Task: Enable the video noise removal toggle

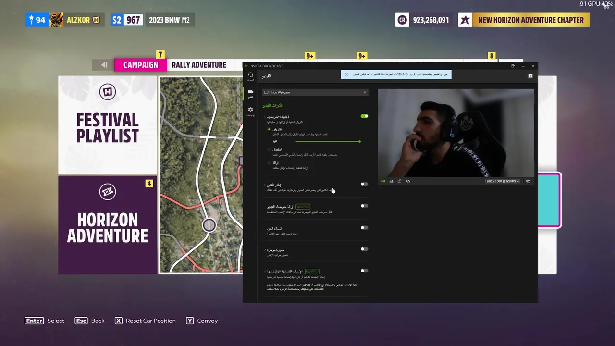Action: click(364, 206)
